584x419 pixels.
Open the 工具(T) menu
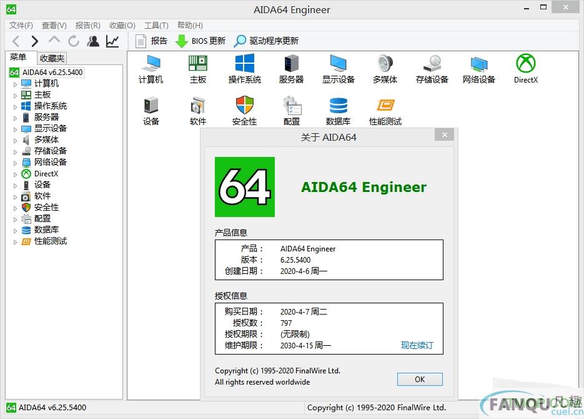tap(156, 26)
